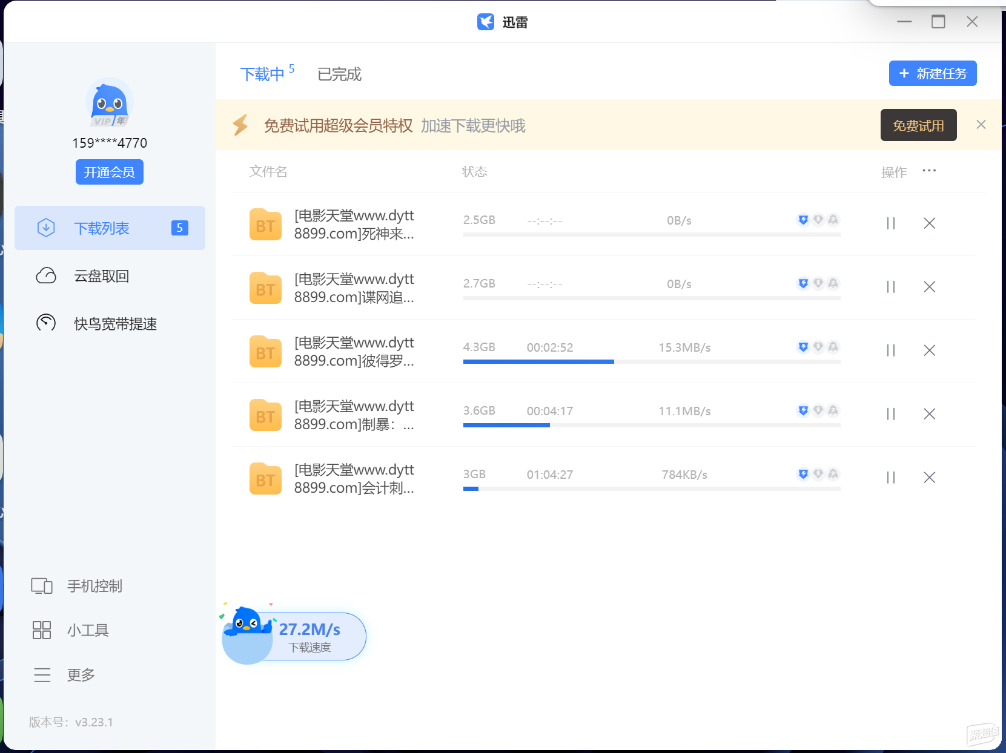Click the lightning icon in the promo banner
Viewport: 1006px width, 753px height.
[x=240, y=125]
